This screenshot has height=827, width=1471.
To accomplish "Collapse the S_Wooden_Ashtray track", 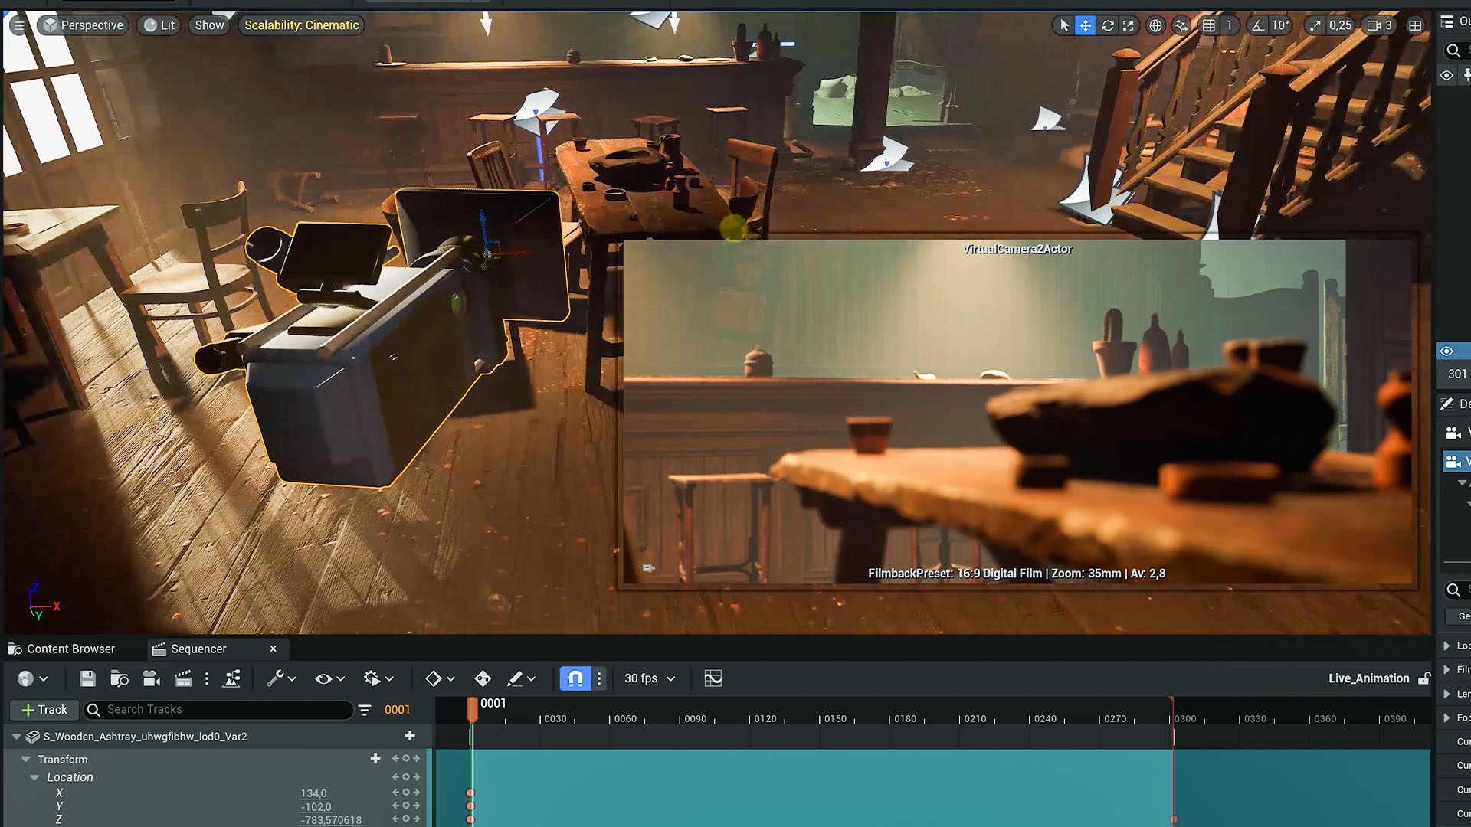I will (16, 737).
